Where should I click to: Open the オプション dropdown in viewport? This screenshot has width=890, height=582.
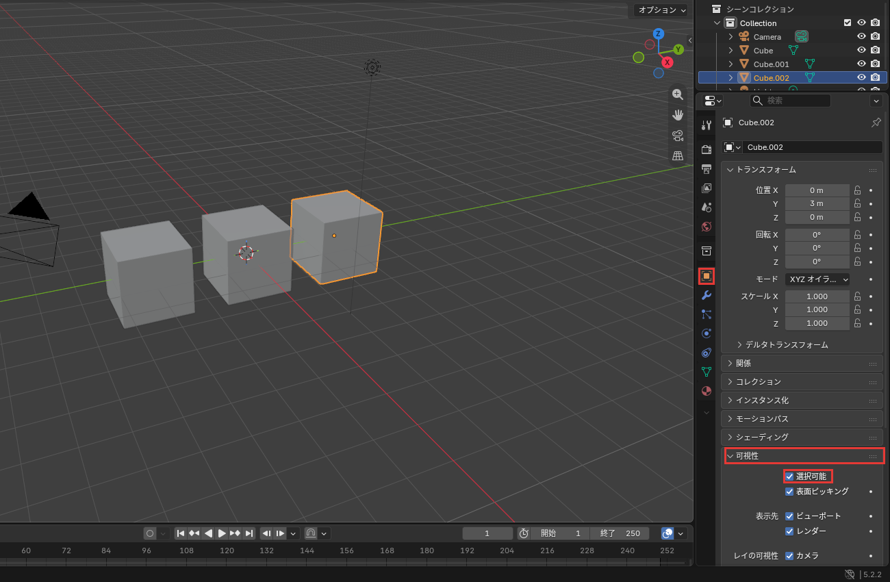[x=661, y=10]
